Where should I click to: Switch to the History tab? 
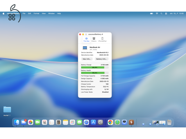point(94,39)
